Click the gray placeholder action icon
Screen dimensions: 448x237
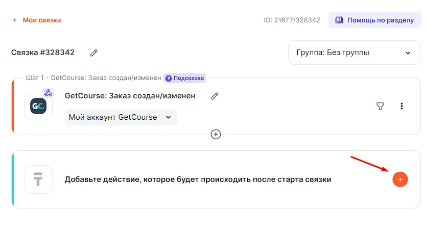[38, 179]
